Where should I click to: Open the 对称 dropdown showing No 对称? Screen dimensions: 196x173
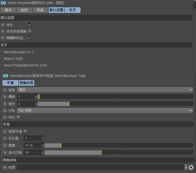pyautogui.click(x=105, y=110)
